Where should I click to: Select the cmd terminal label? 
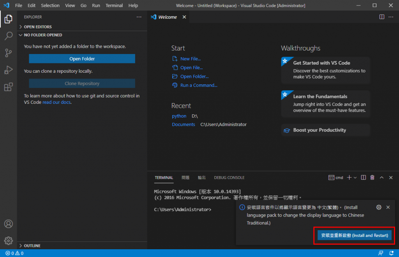[x=335, y=178]
